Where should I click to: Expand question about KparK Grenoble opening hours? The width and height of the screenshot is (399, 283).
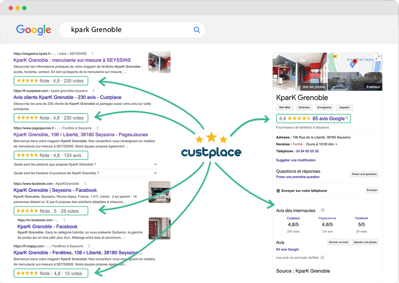pos(156,173)
